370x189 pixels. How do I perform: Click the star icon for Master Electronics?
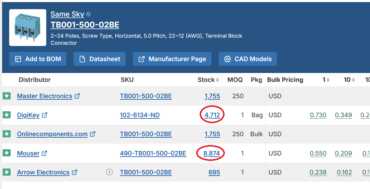pyautogui.click(x=7, y=96)
